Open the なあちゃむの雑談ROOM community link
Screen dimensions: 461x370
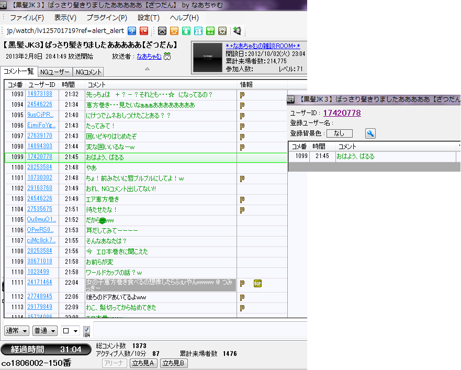coord(263,46)
